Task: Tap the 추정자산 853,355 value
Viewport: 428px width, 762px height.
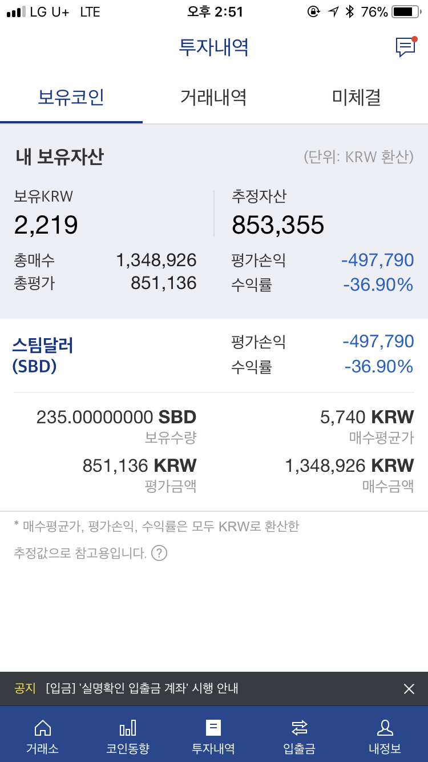Action: coord(278,225)
